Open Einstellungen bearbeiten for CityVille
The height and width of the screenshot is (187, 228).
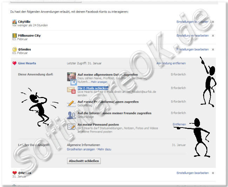193,22
